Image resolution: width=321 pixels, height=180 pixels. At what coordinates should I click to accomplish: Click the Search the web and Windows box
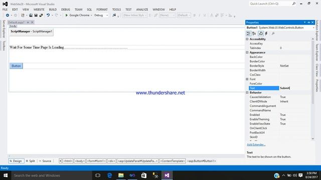tap(52, 175)
